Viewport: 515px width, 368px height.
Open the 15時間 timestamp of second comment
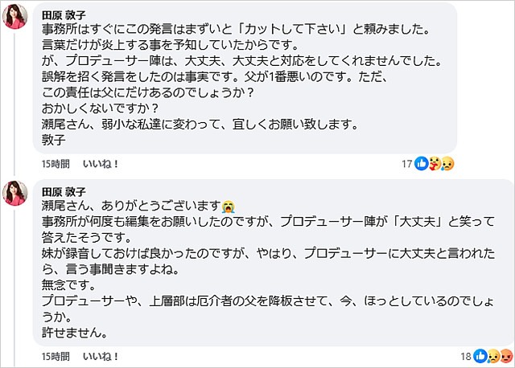(x=53, y=355)
